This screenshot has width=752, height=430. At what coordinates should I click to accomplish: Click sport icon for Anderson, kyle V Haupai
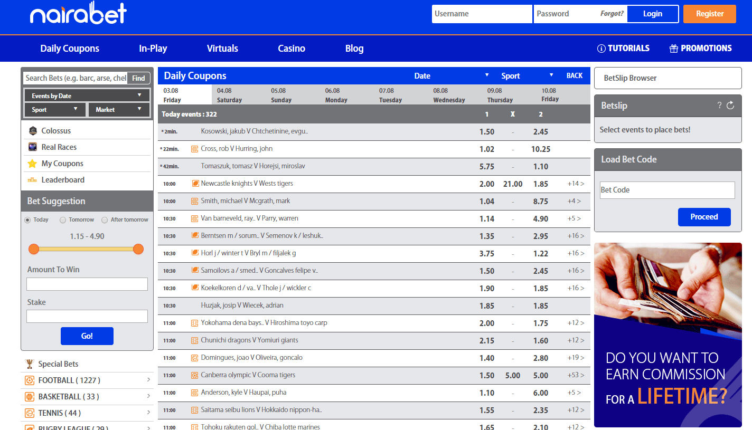pyautogui.click(x=194, y=393)
